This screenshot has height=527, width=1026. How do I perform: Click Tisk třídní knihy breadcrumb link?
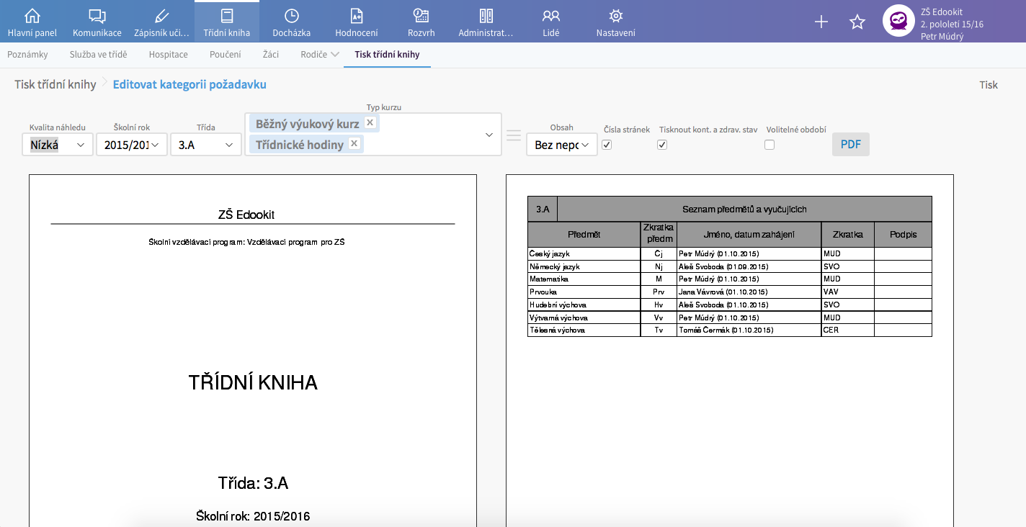55,84
